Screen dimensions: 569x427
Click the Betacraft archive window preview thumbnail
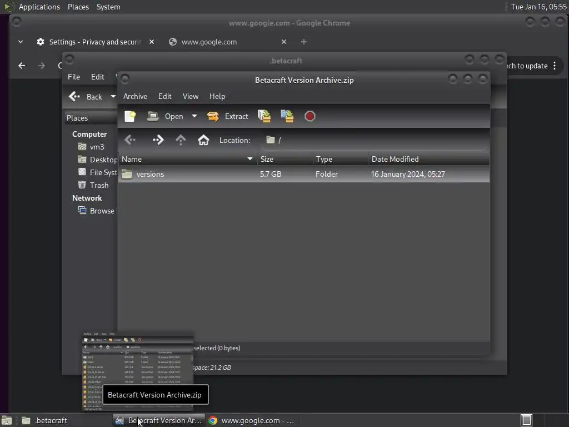coord(138,370)
